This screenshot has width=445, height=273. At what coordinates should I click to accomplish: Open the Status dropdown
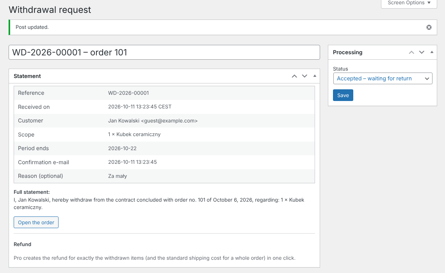pos(383,78)
